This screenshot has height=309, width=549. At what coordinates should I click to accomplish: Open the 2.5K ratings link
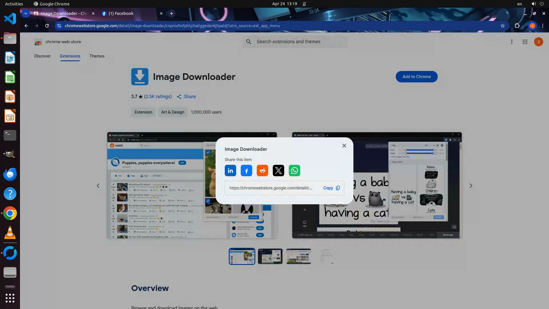point(158,97)
